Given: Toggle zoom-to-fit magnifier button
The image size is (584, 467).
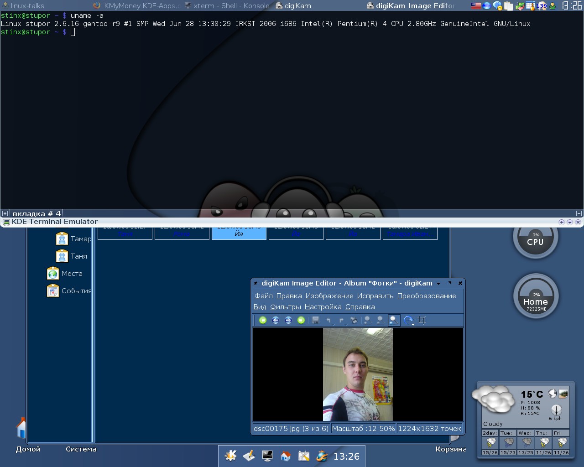Looking at the screenshot, I should 394,320.
